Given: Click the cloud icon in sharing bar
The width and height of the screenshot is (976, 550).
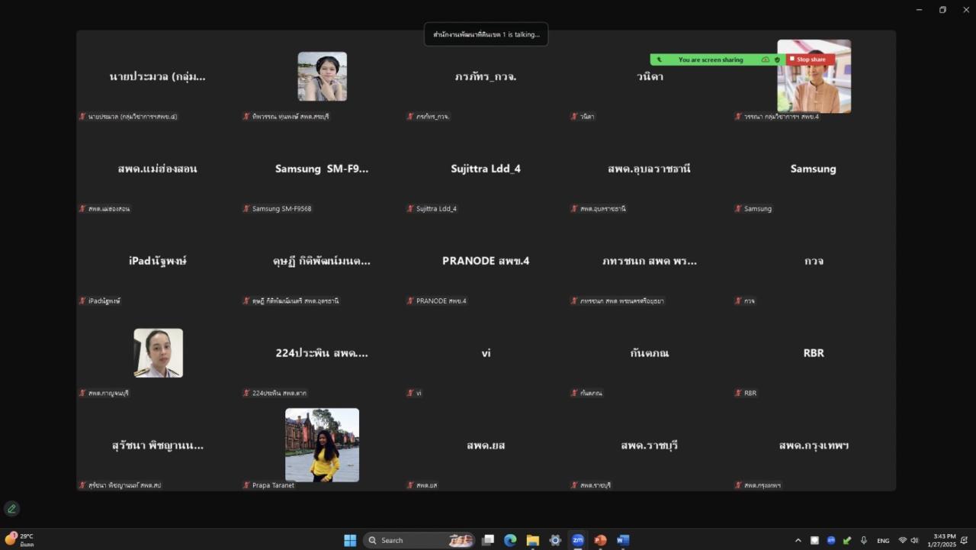Looking at the screenshot, I should pyautogui.click(x=766, y=60).
